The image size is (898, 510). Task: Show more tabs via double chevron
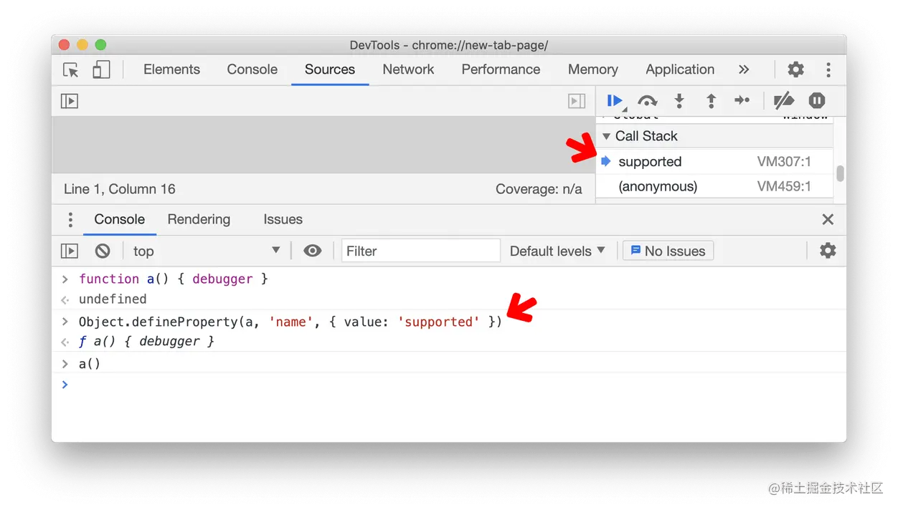pos(744,69)
